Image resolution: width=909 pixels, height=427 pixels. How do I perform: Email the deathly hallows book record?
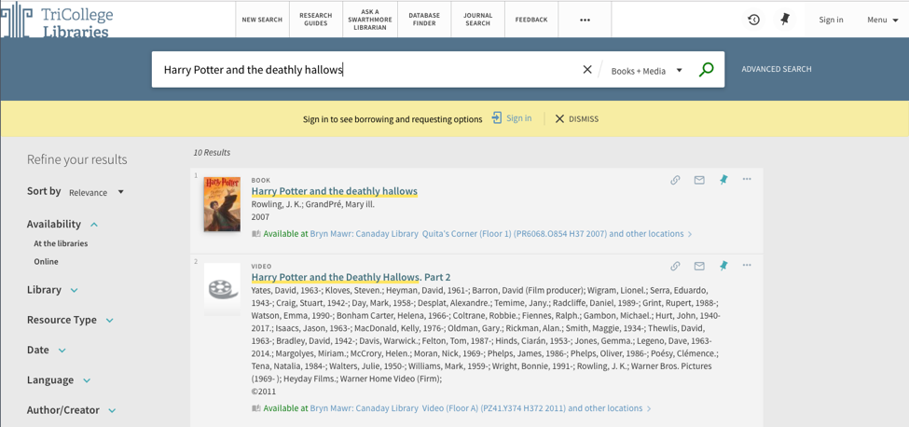[699, 180]
